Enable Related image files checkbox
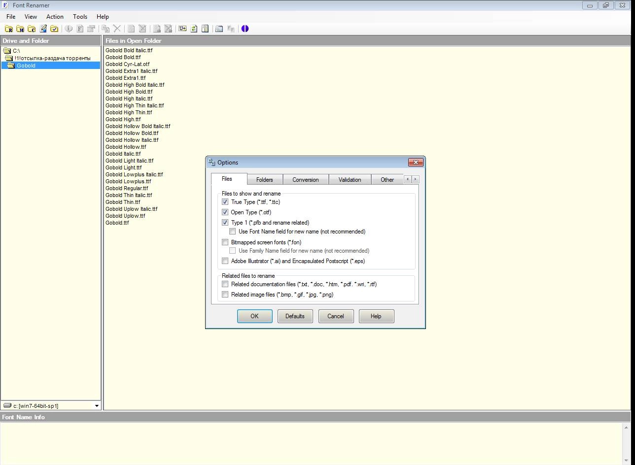The height and width of the screenshot is (465, 635). (x=225, y=295)
